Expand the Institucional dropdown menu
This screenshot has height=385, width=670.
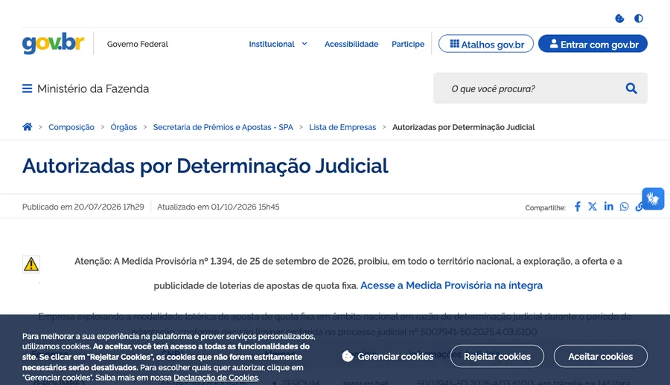click(x=278, y=44)
